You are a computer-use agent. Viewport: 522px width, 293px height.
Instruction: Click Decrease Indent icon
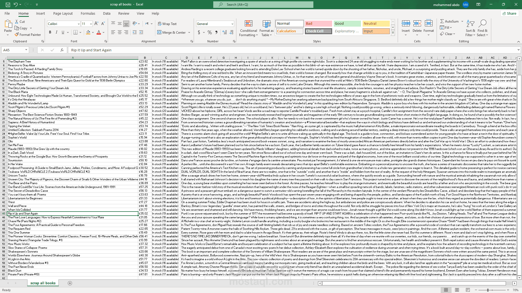[135, 32]
